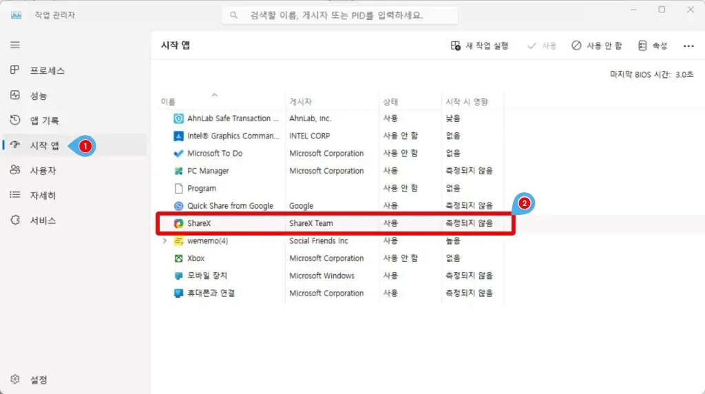The height and width of the screenshot is (394, 705).
Task: Open the 성능 performance icon
Action: pyautogui.click(x=15, y=95)
